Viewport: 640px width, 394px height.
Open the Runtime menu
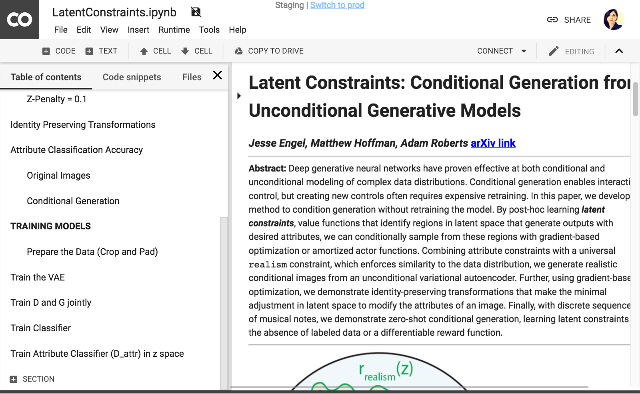point(174,30)
